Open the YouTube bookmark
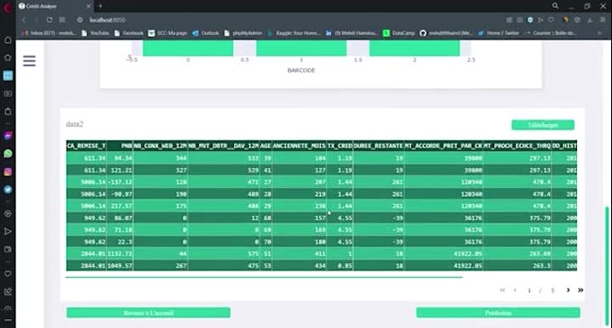 [95, 33]
